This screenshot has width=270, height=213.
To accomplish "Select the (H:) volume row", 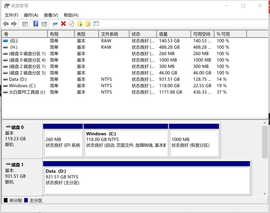I will 135,47.
